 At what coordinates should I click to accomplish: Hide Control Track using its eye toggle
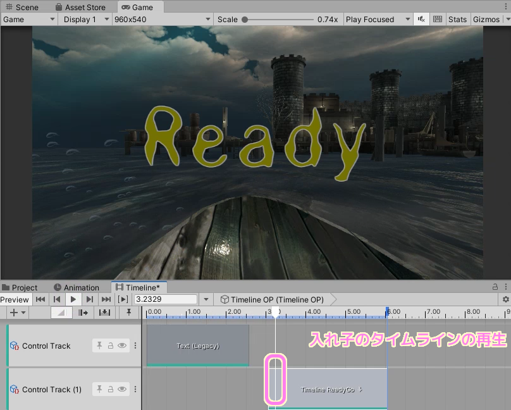click(x=121, y=345)
